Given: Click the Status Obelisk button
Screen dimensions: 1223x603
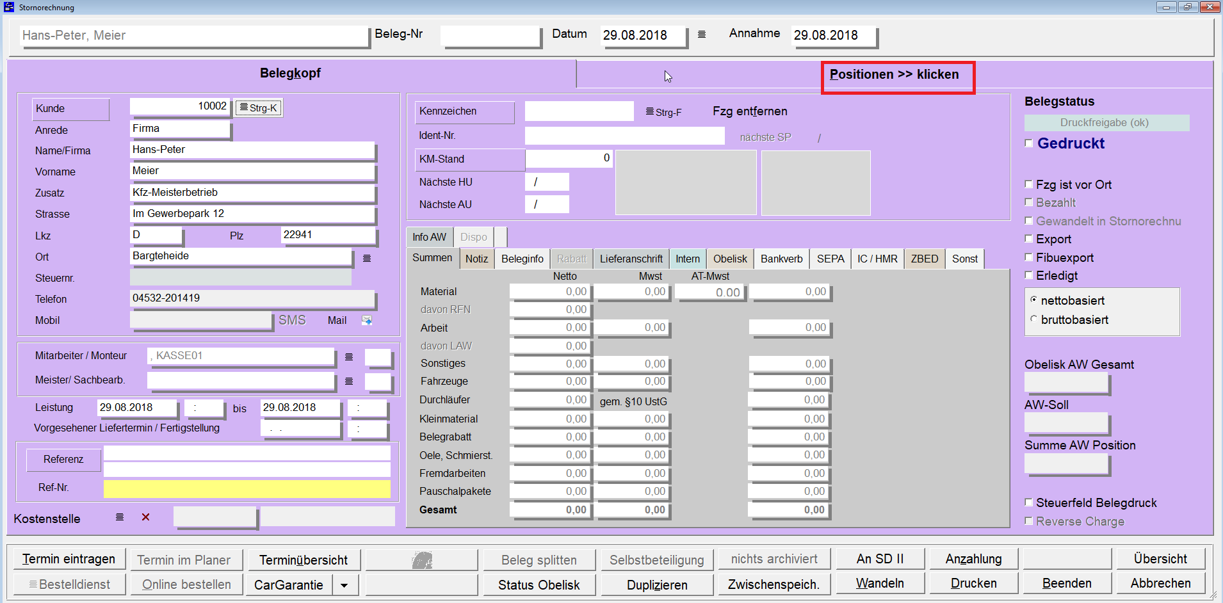Looking at the screenshot, I should [539, 585].
